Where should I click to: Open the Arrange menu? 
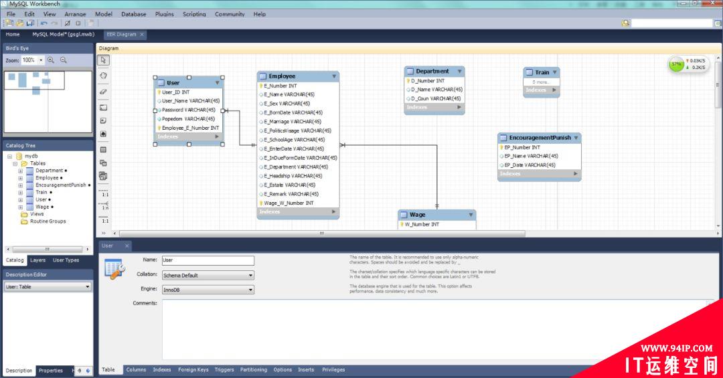tap(75, 14)
